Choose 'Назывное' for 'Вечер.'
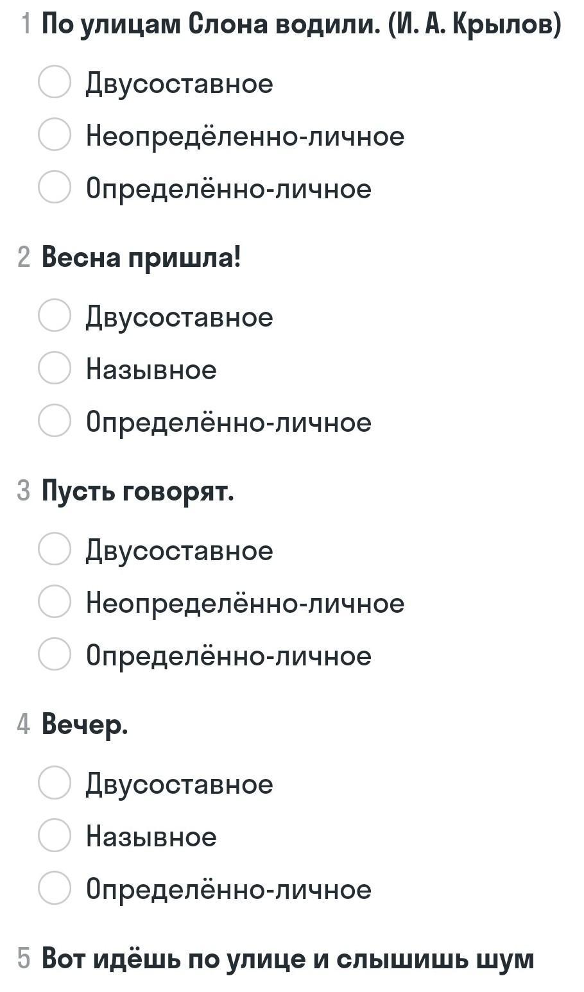 tap(54, 836)
